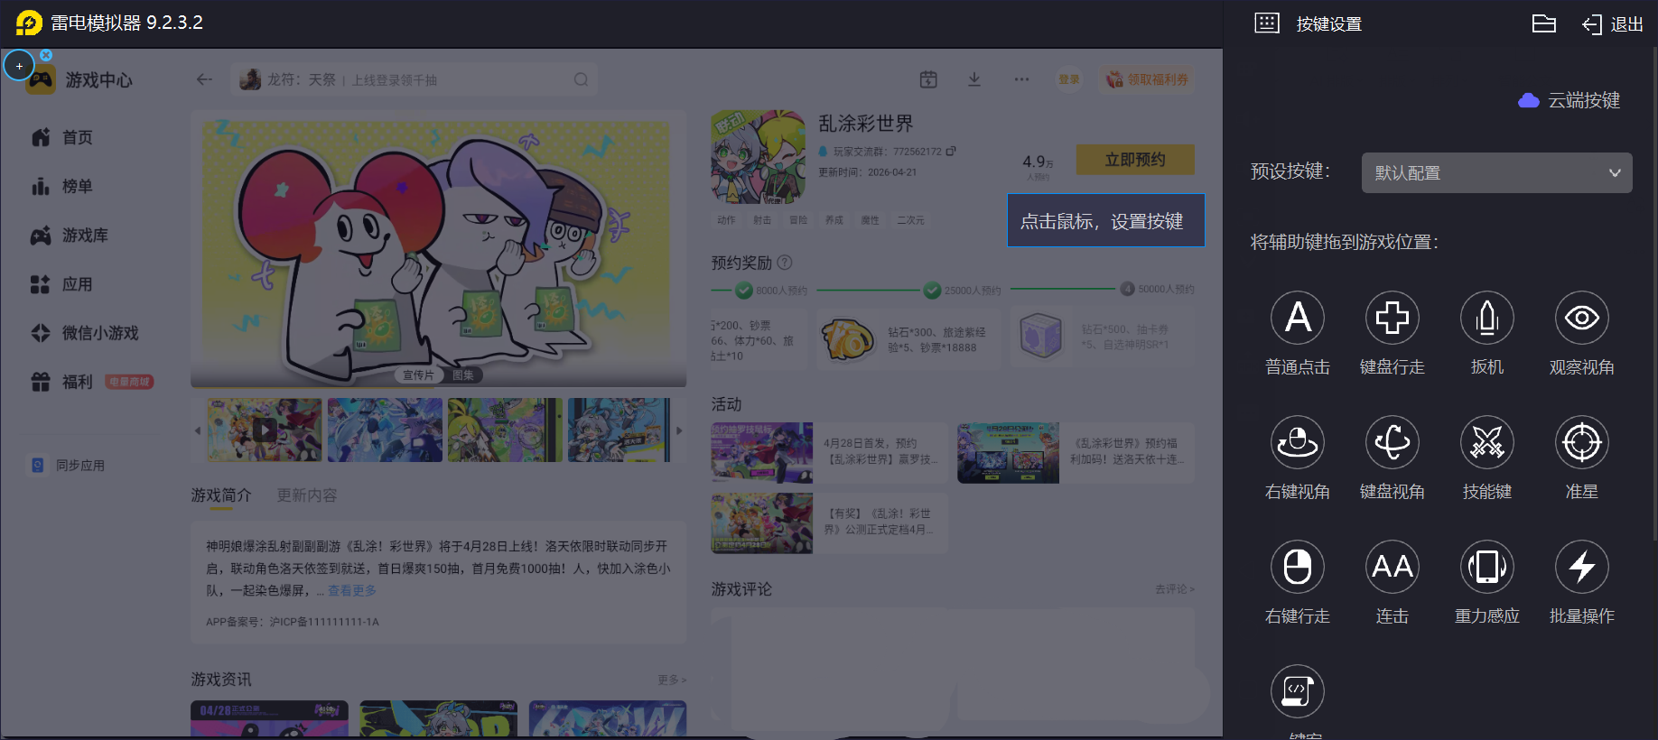1658x740 pixels.
Task: Click the 二次元 genre tag
Action: point(910,220)
